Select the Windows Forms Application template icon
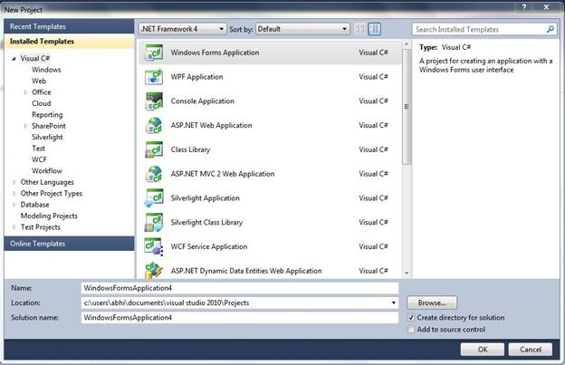Viewport: 565px width, 365px height. coord(154,53)
